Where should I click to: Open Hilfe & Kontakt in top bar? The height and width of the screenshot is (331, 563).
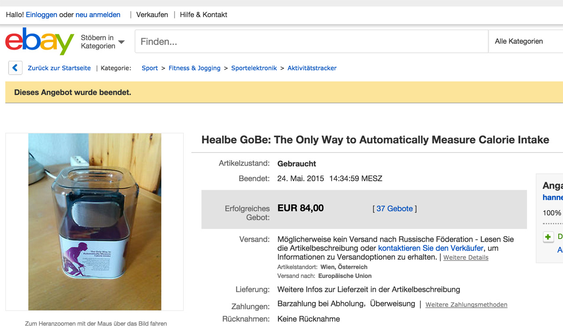click(x=204, y=15)
